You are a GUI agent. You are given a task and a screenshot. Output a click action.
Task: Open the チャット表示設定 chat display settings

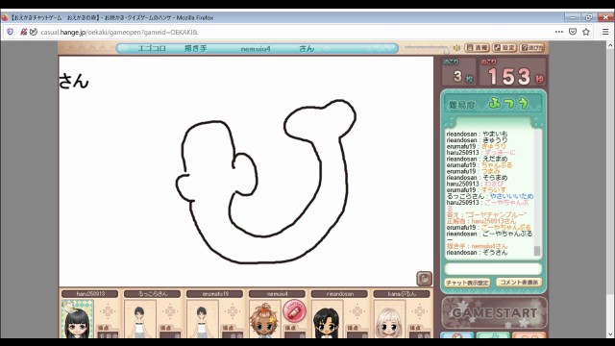[x=467, y=283]
